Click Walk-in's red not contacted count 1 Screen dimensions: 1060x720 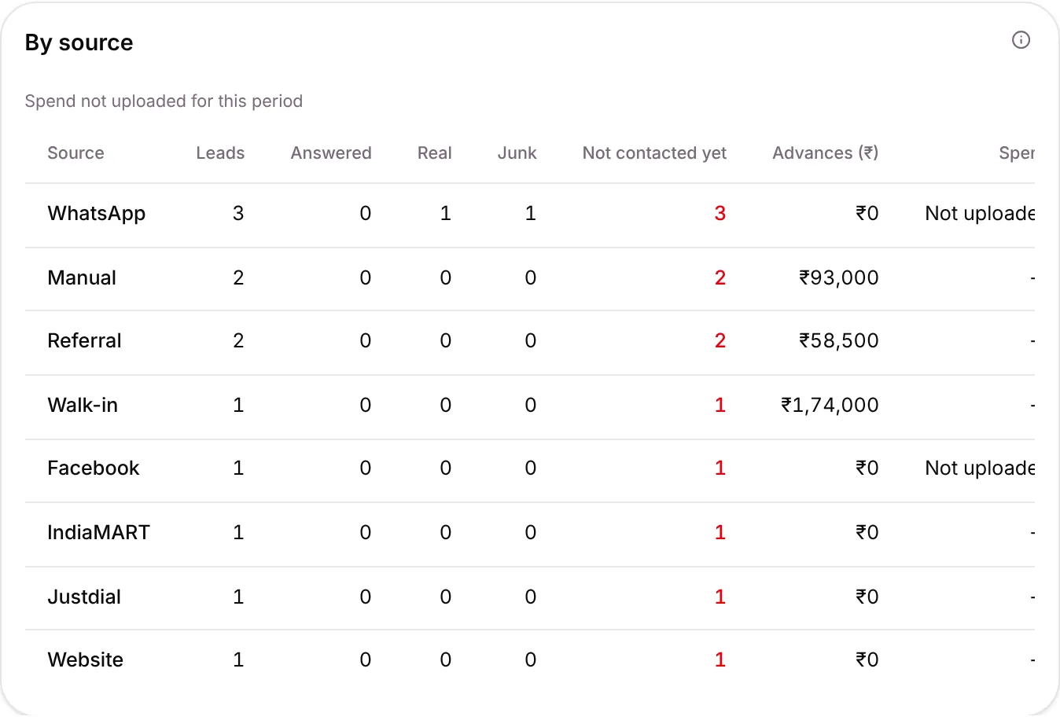coord(720,405)
